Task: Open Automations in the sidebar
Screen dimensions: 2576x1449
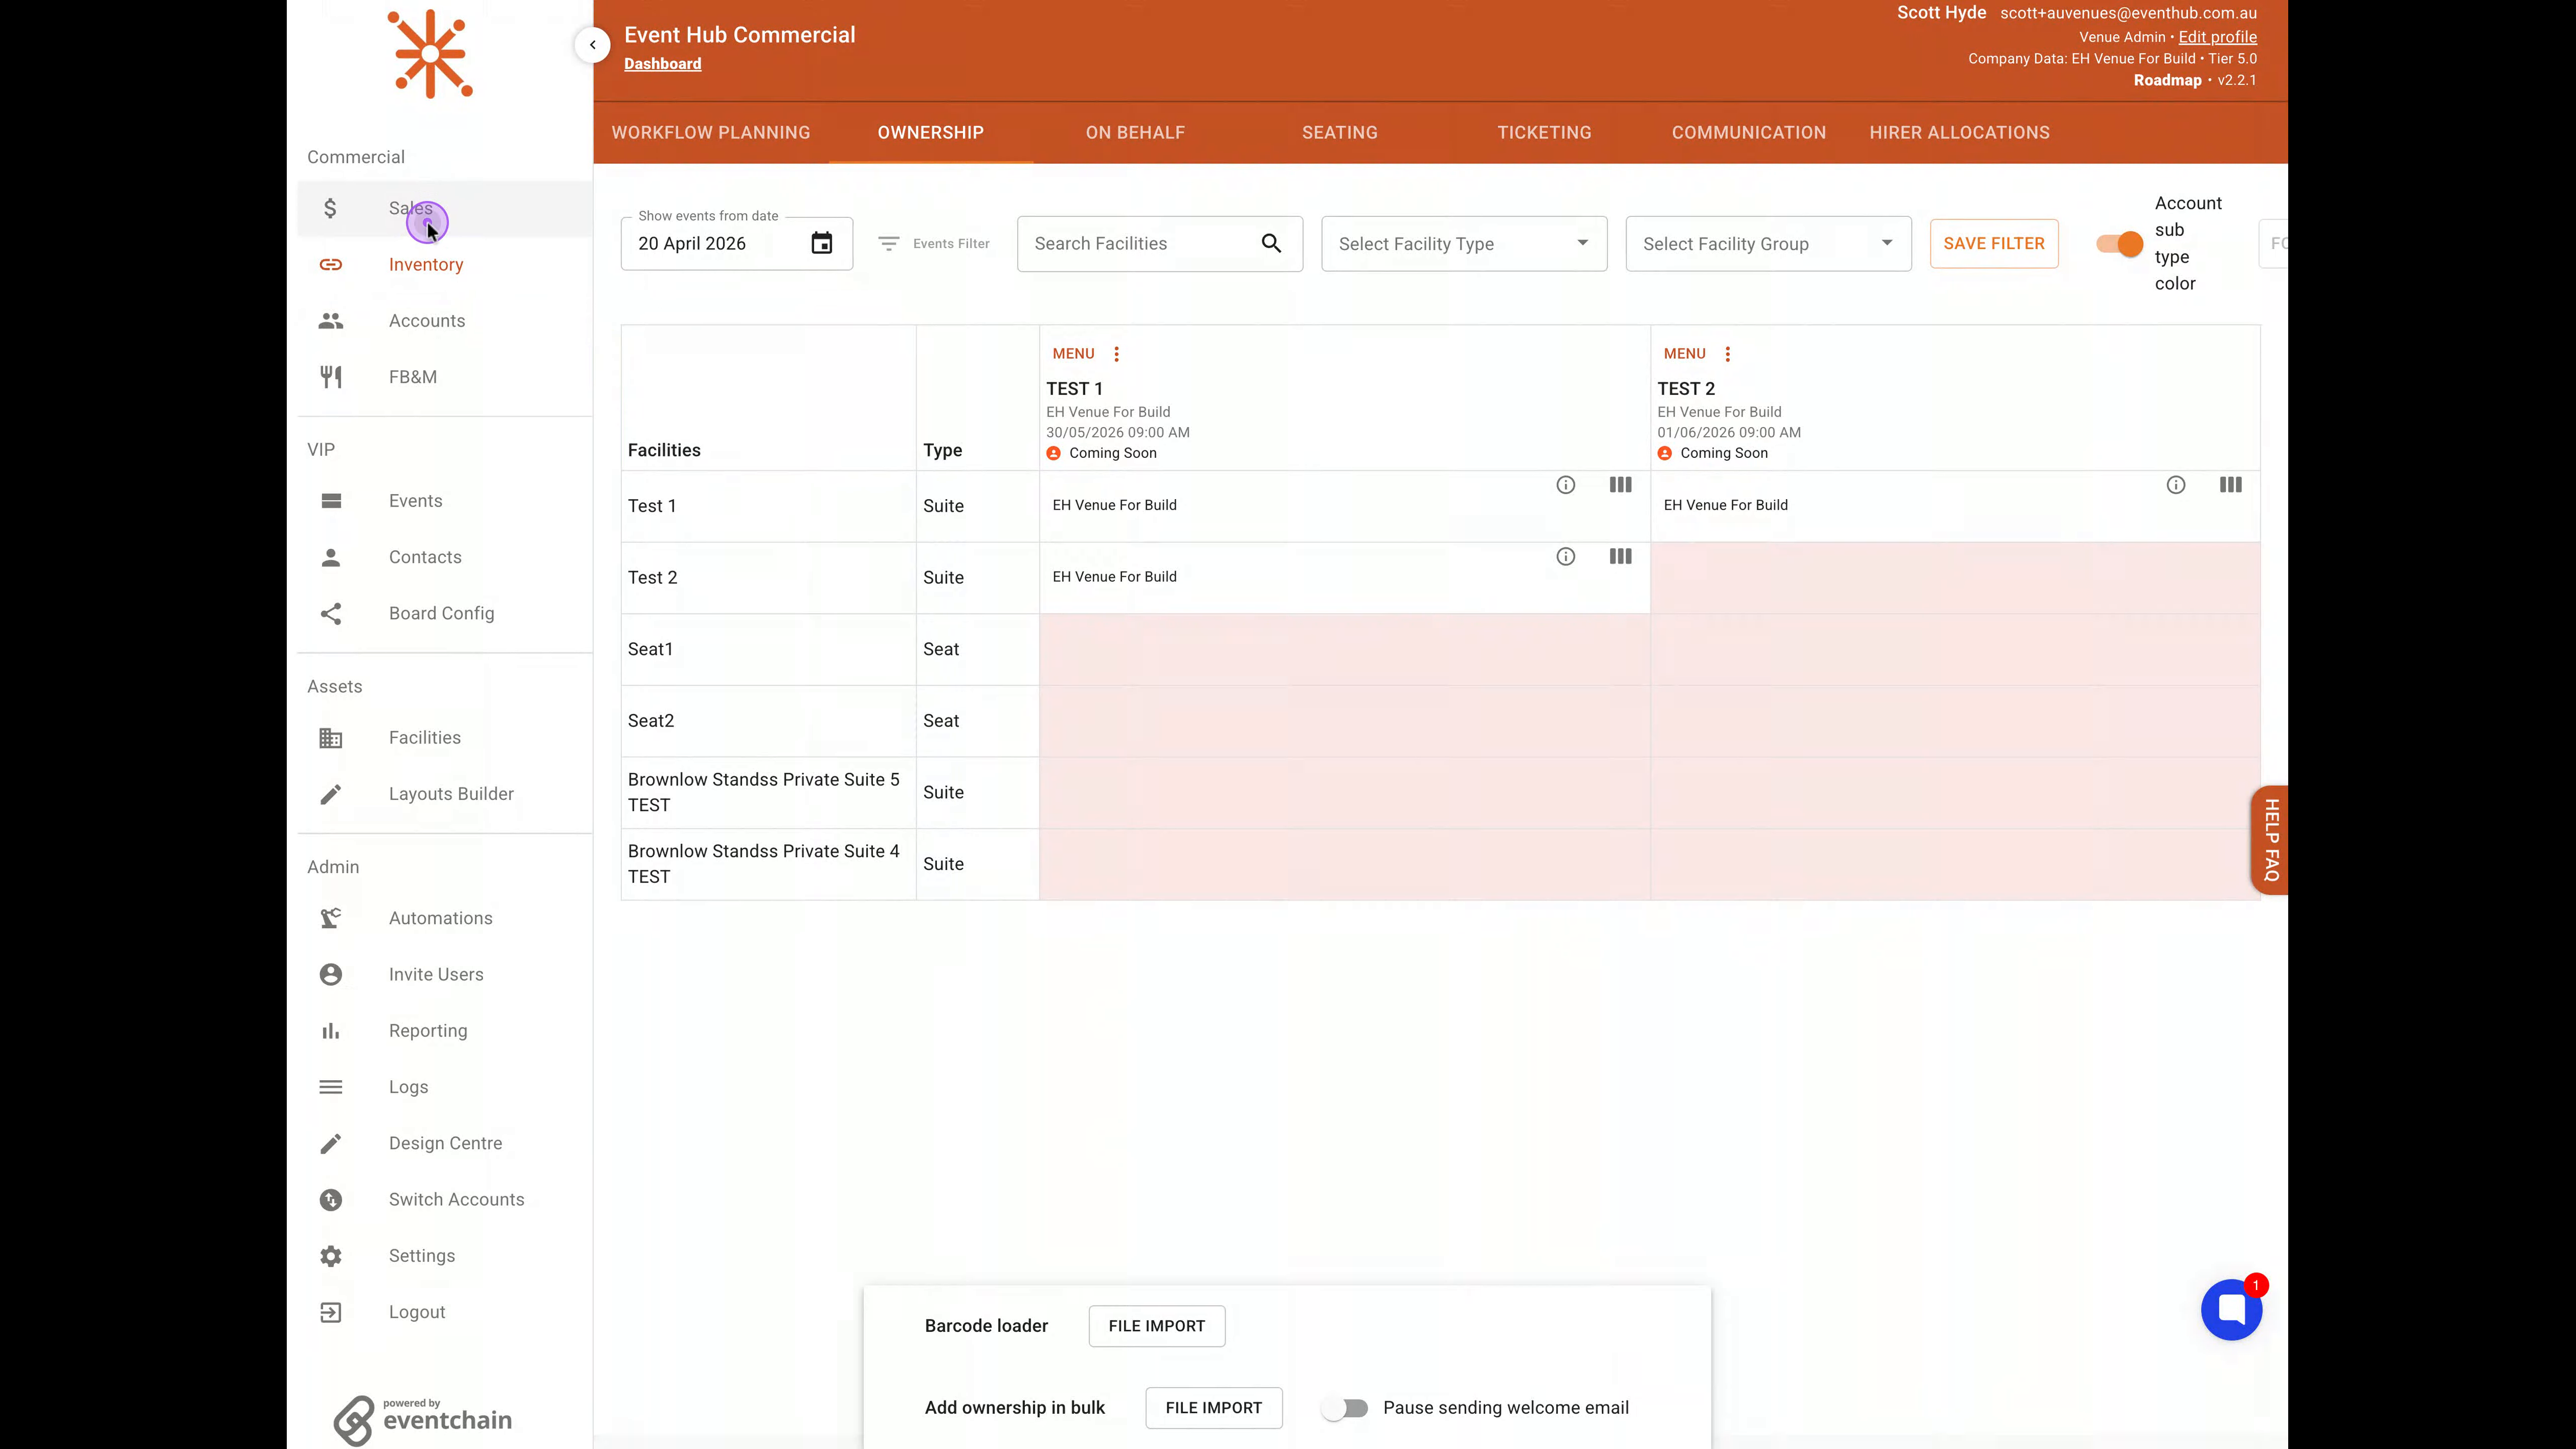Action: pos(444,918)
